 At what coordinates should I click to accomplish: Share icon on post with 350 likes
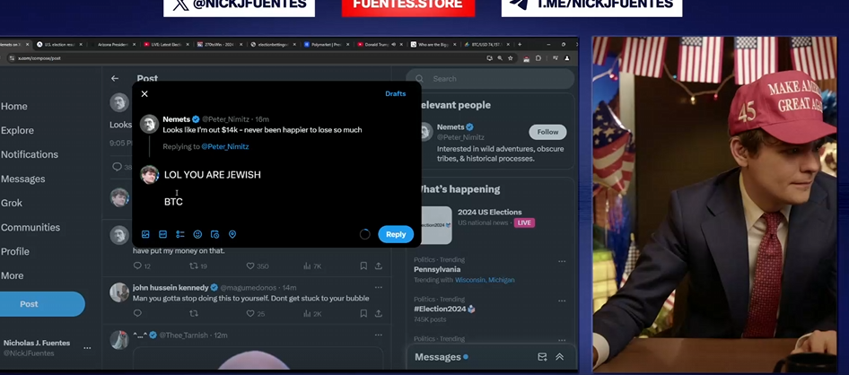[379, 266]
